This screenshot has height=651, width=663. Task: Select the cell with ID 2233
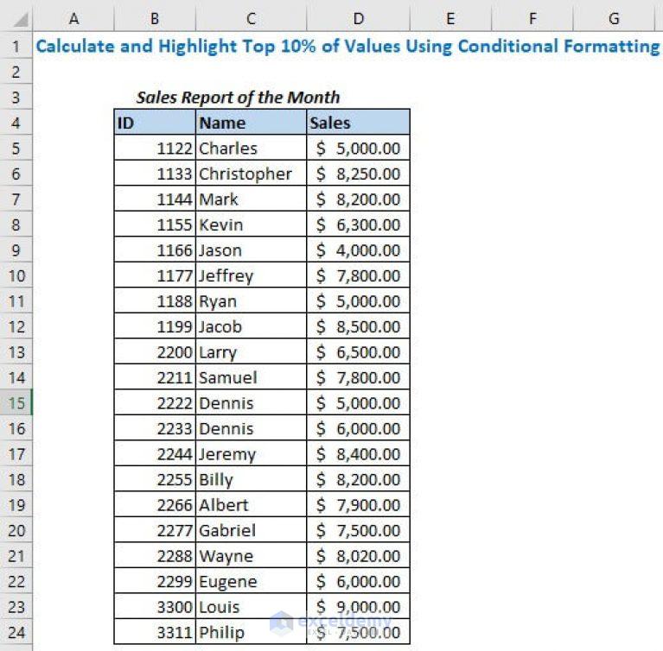[x=155, y=428]
